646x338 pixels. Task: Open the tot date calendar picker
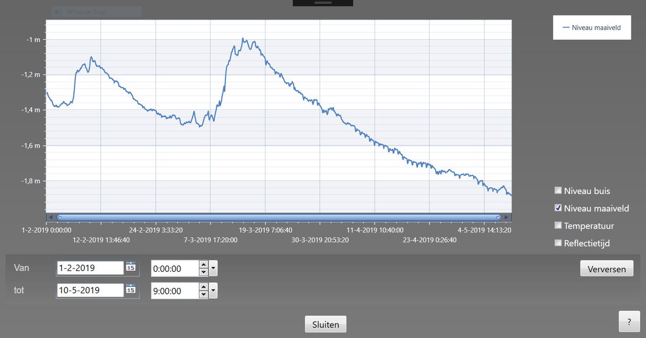131,290
